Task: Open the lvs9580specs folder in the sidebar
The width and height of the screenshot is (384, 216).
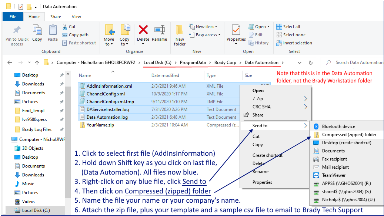Action: coord(34,119)
